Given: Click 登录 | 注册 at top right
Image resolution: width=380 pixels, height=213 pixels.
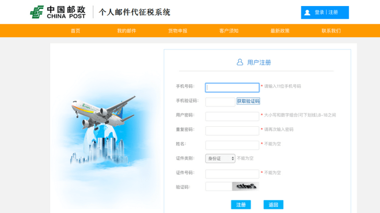Looking at the screenshot, I should pyautogui.click(x=326, y=13).
